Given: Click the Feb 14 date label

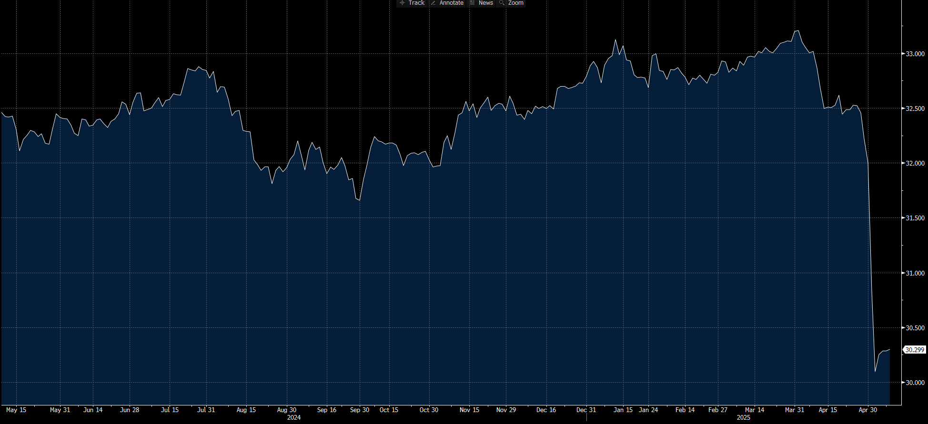Looking at the screenshot, I should (x=685, y=410).
